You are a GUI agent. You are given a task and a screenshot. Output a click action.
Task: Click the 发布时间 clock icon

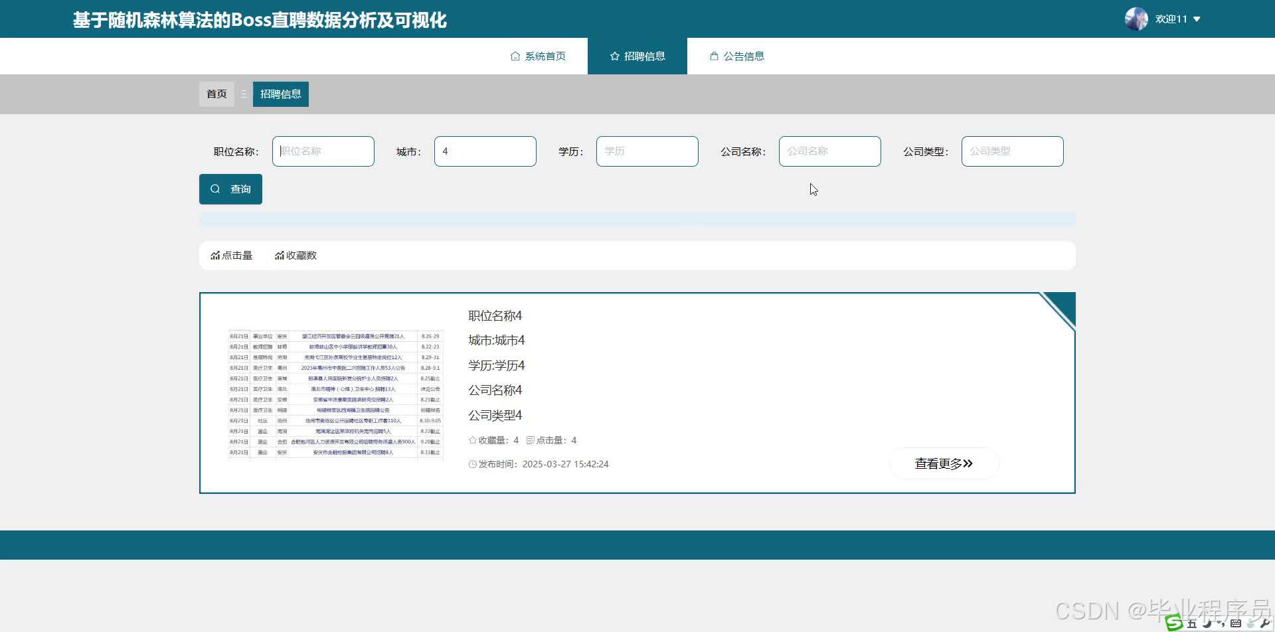click(x=473, y=464)
